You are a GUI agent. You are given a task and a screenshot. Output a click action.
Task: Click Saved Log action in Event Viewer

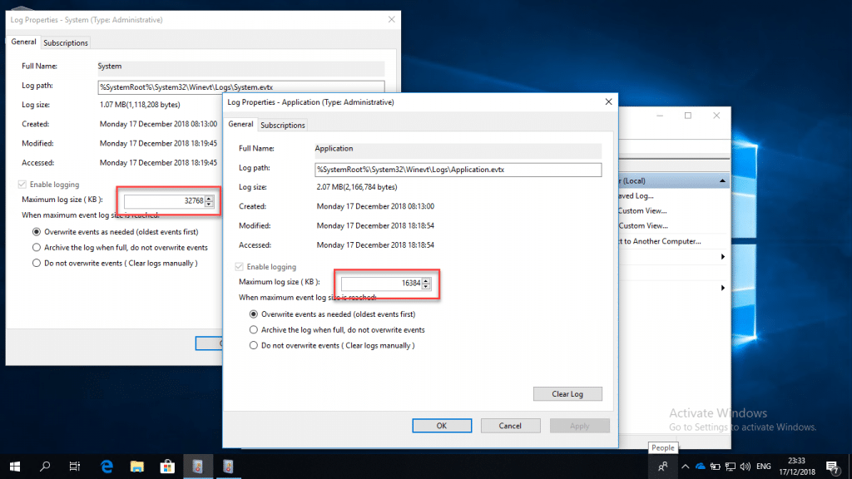coord(635,196)
